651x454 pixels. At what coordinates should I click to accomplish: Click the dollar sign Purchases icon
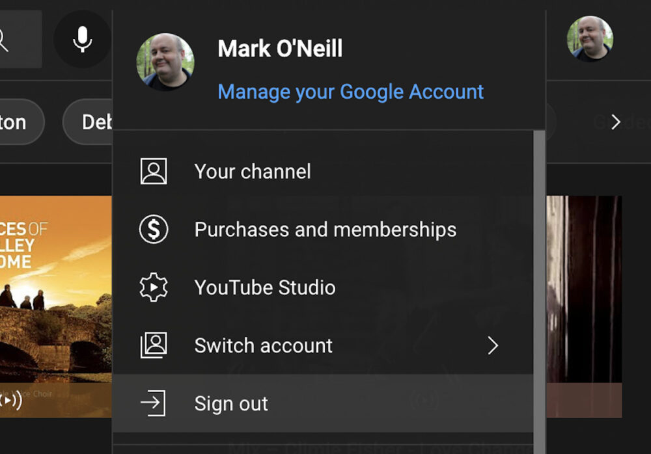coord(154,230)
